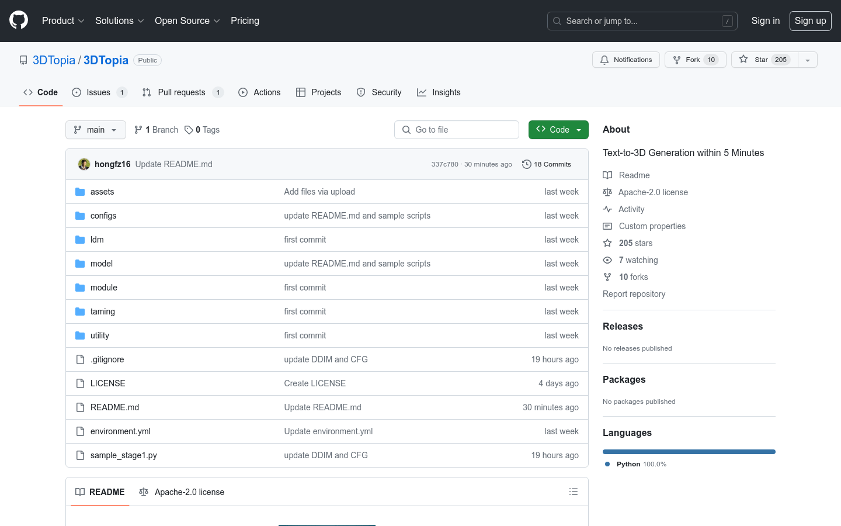Click the eye icon beside 7 watching

click(x=607, y=260)
